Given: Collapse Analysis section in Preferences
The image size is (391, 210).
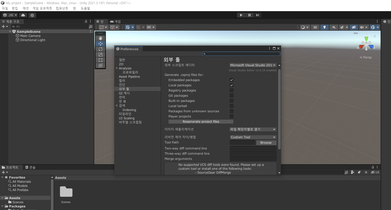Looking at the screenshot, I should coord(117,68).
